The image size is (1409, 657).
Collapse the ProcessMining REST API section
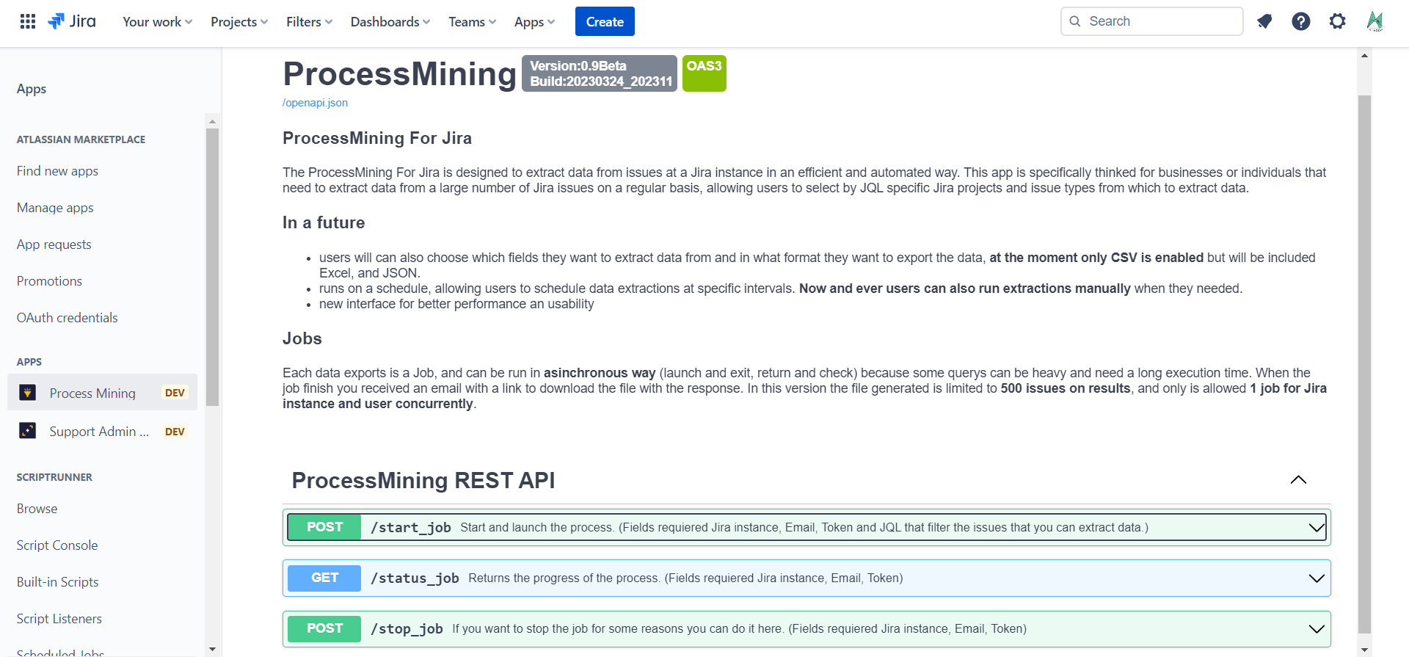pyautogui.click(x=1297, y=480)
